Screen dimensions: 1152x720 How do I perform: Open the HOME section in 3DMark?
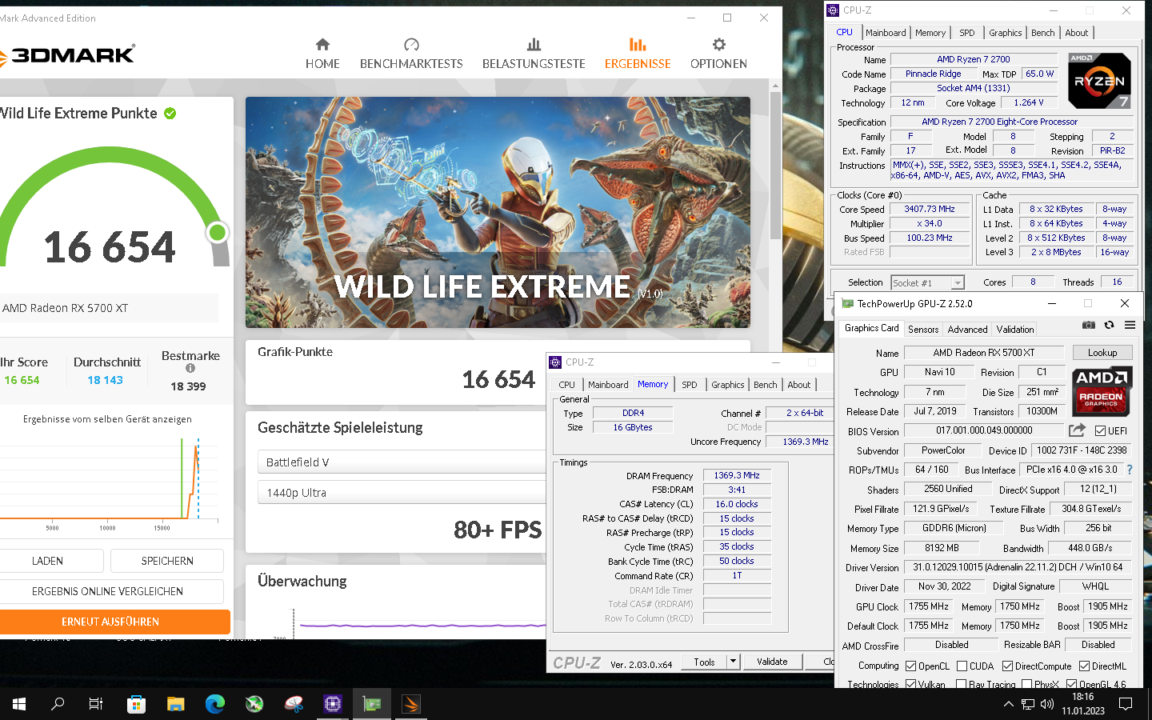(322, 54)
